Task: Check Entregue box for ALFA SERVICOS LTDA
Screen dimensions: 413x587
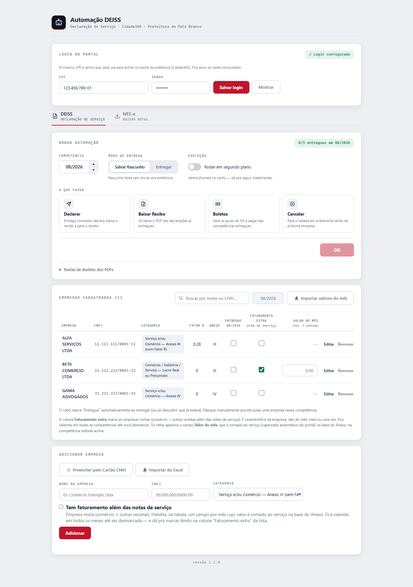Action: click(x=233, y=343)
